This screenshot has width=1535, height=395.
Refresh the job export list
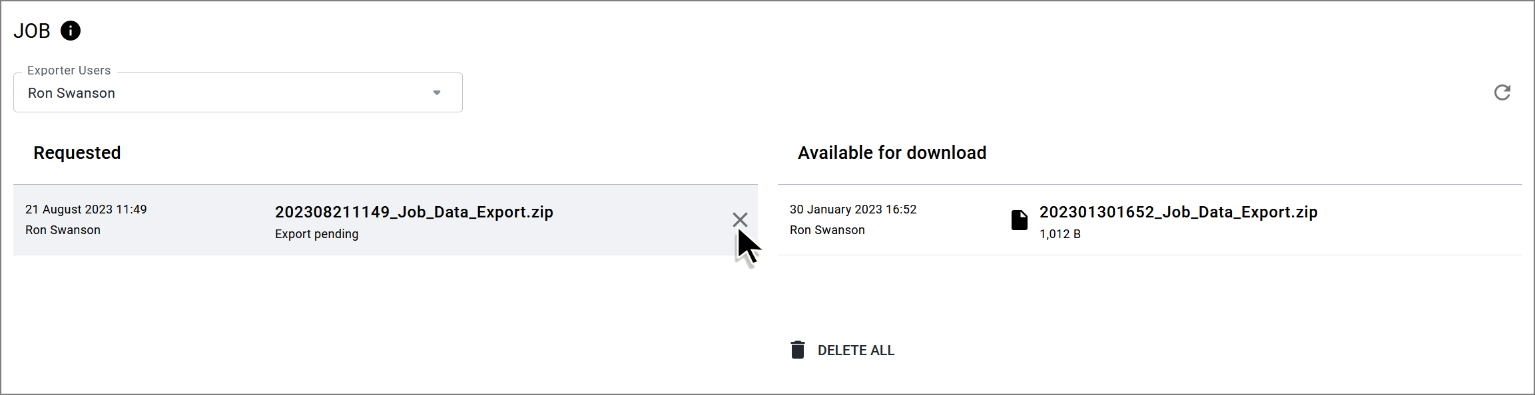click(x=1502, y=92)
